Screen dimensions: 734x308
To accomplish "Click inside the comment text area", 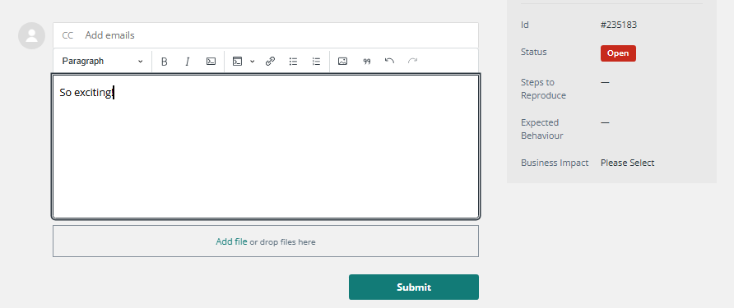I will tap(266, 146).
